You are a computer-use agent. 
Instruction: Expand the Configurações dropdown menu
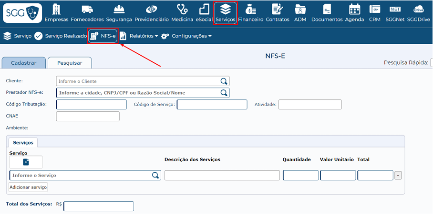pyautogui.click(x=186, y=36)
